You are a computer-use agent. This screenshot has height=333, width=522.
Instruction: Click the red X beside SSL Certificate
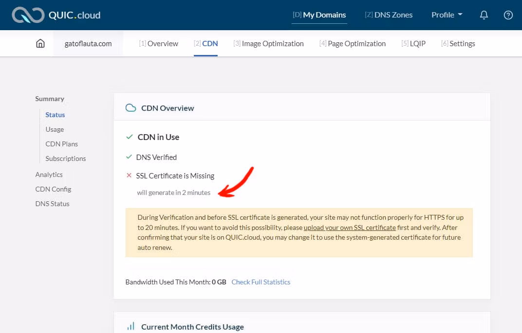pos(129,175)
